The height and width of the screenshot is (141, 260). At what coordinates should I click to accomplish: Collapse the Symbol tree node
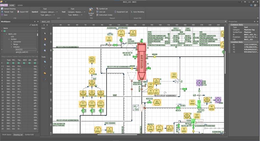pos(9,39)
